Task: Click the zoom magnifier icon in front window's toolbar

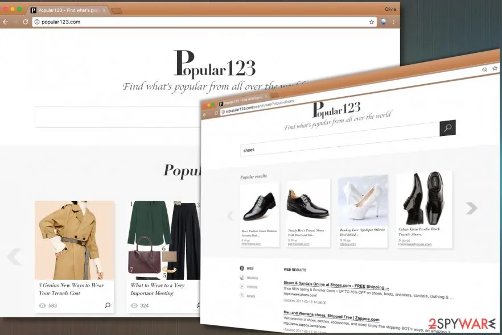Action: tap(485, 69)
